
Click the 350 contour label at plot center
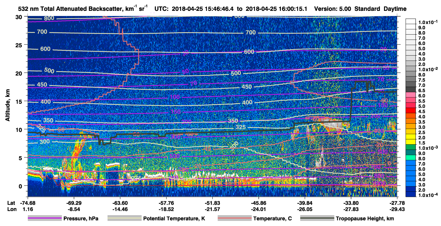(x=233, y=121)
